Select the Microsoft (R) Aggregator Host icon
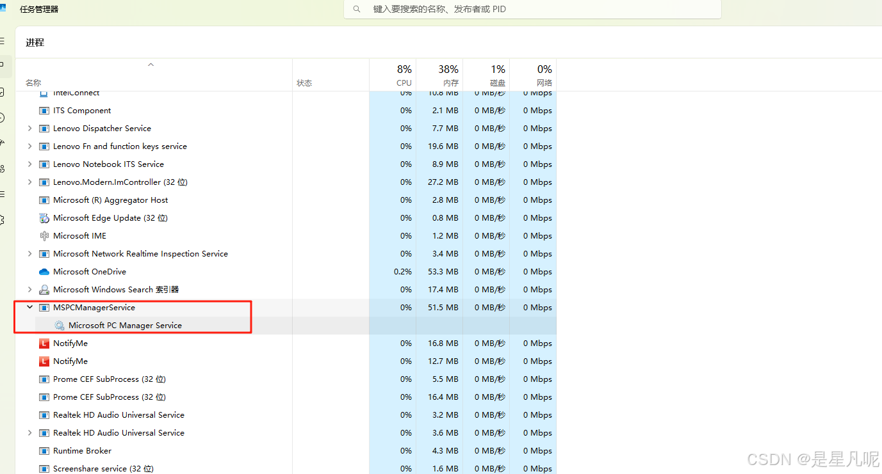Image resolution: width=882 pixels, height=474 pixels. (x=44, y=200)
